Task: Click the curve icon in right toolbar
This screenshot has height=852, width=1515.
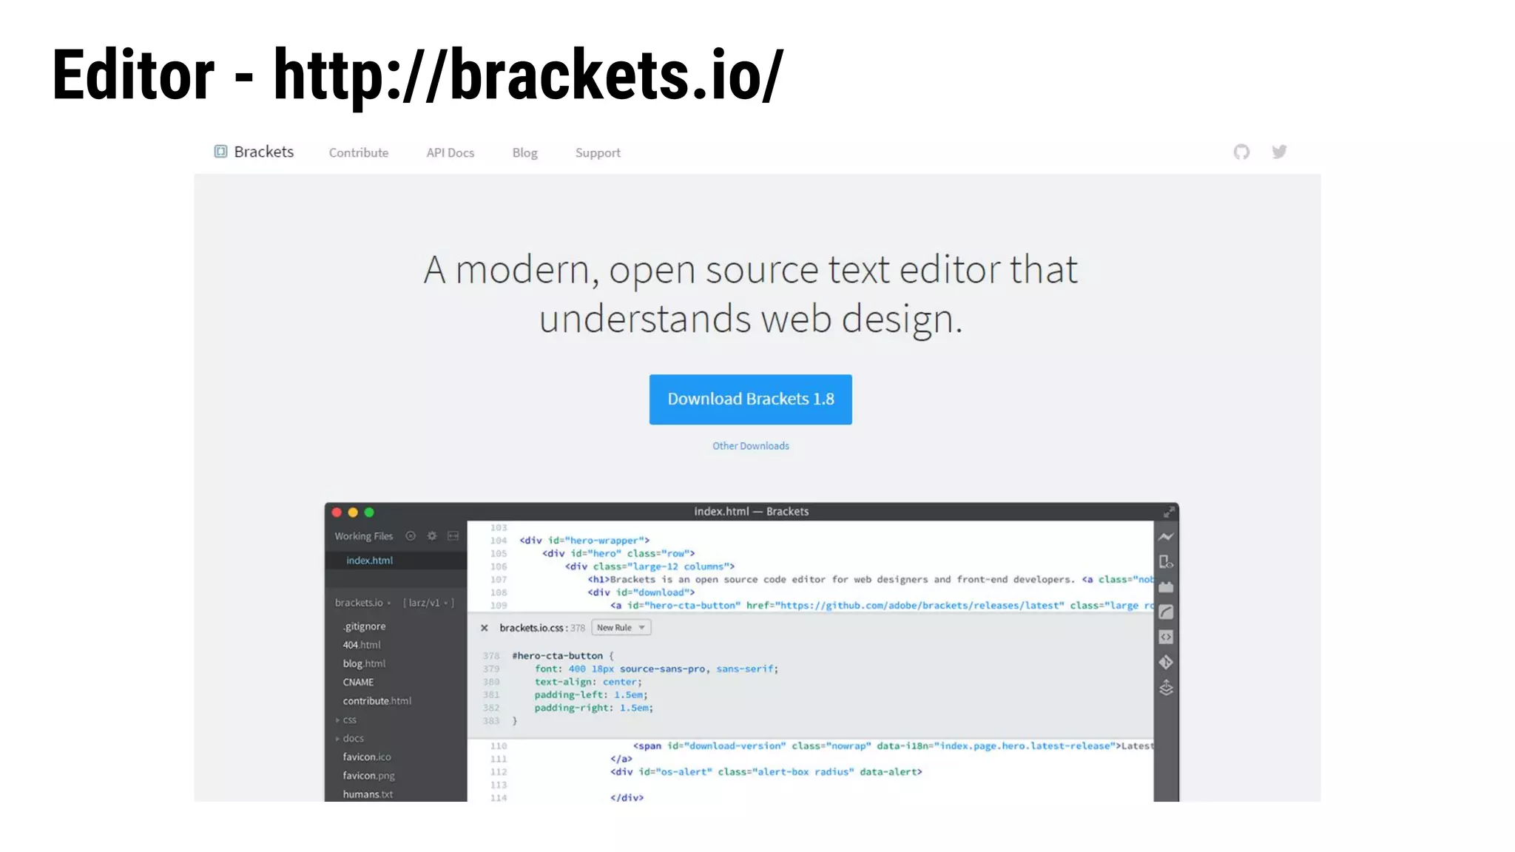Action: 1166,612
